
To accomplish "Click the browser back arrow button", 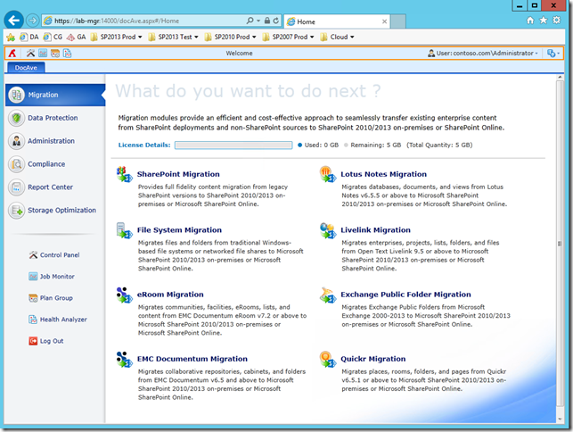I will click(x=14, y=21).
